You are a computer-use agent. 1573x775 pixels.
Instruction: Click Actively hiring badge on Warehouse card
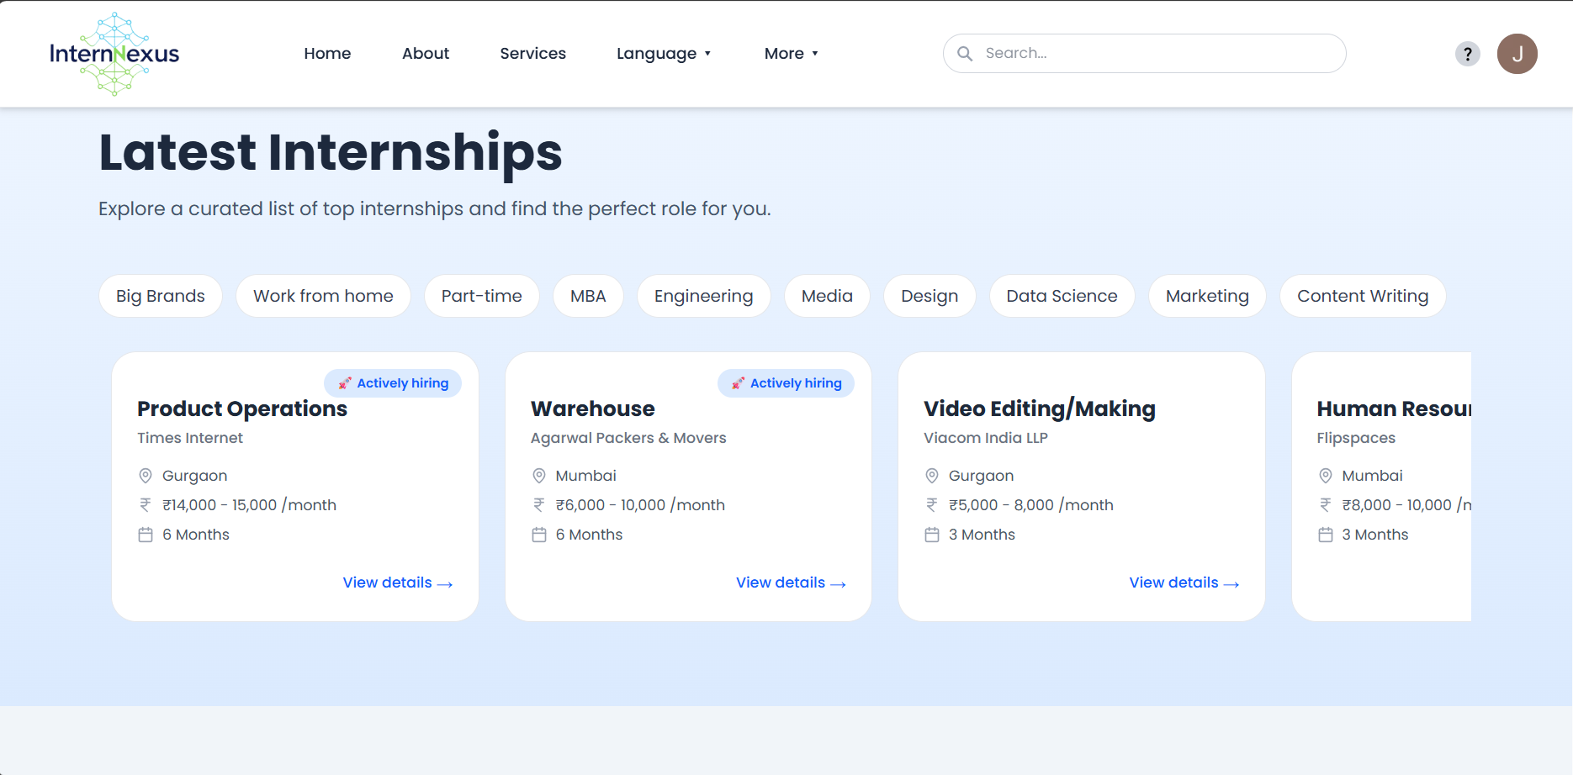click(x=786, y=383)
